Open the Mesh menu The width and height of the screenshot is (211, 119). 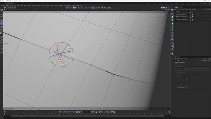(25, 5)
